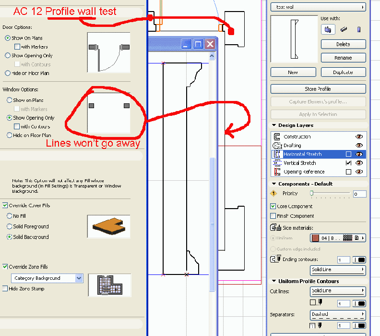Click the Horizontal Stretch layer icon
This screenshot has height=336, width=380.
click(277, 154)
